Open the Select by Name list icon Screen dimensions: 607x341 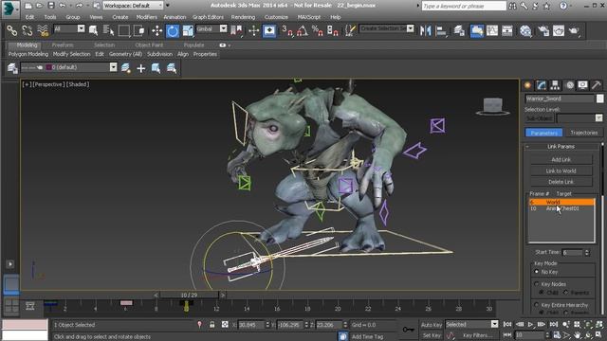[108, 30]
